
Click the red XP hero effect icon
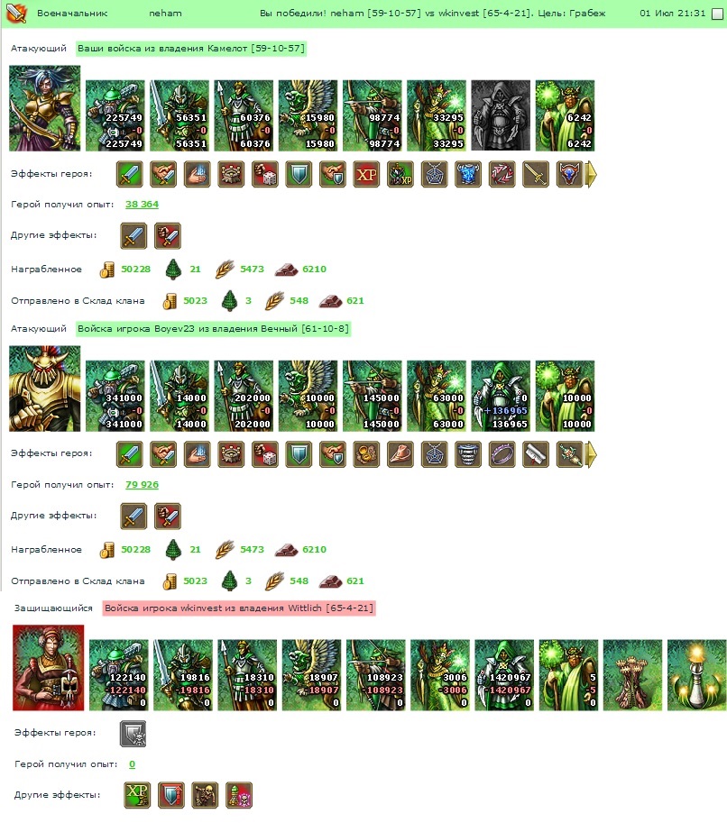coord(366,174)
